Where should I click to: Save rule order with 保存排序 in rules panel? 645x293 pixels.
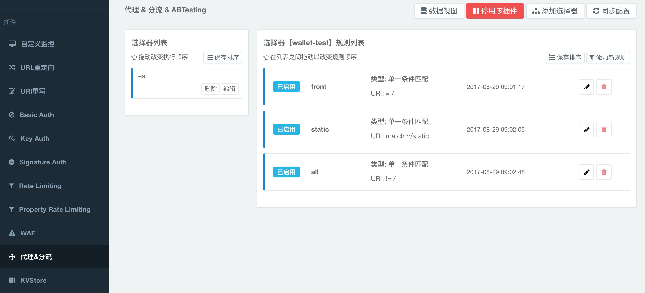point(565,57)
